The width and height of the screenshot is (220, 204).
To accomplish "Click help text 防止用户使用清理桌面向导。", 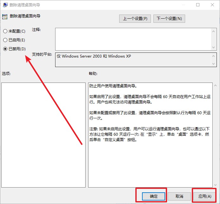I will coord(113,86).
